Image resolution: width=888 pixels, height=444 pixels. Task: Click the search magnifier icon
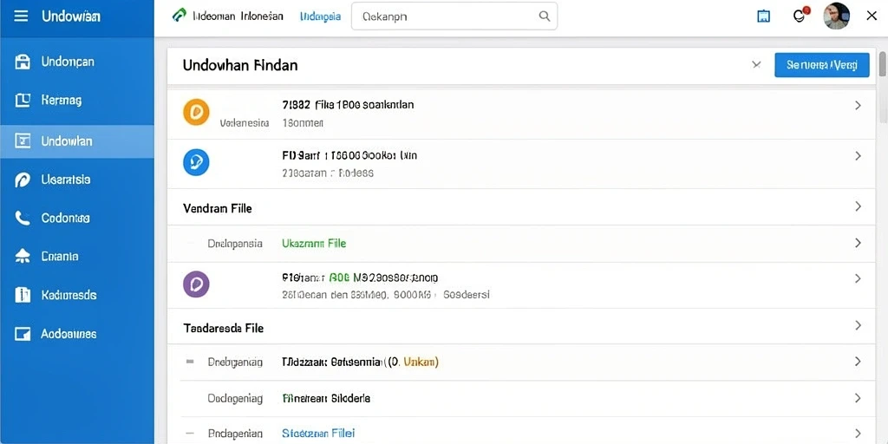[545, 16]
